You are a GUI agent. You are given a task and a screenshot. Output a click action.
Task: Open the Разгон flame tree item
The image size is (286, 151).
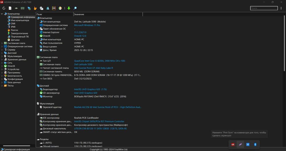[14, 30]
